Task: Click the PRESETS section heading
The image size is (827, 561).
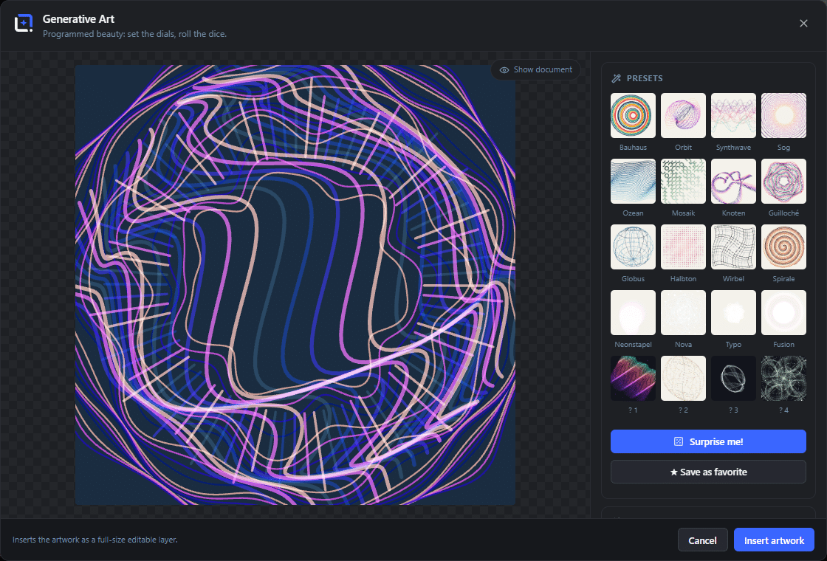Action: 645,78
